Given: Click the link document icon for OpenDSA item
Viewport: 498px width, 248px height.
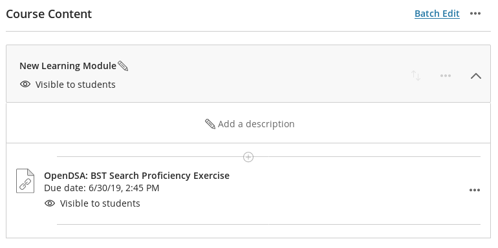Looking at the screenshot, I should (25, 181).
